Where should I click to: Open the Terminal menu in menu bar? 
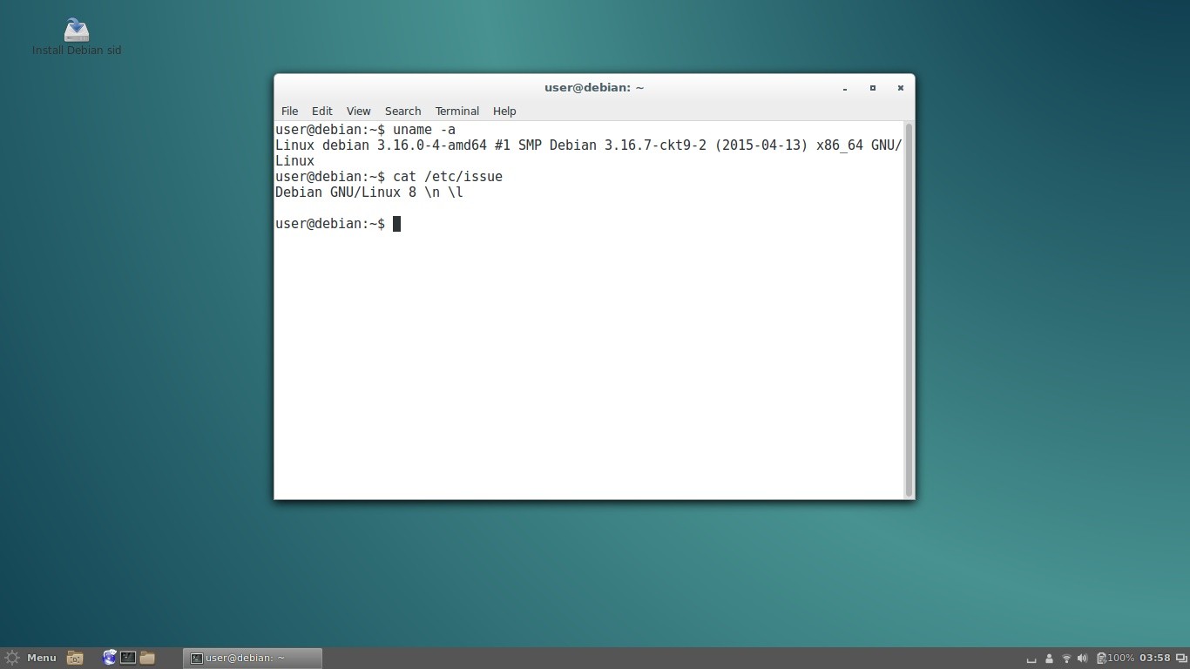[x=457, y=111]
